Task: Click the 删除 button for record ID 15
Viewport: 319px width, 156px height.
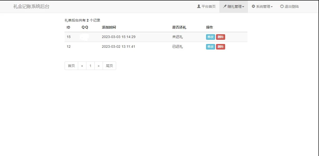Action: point(221,37)
